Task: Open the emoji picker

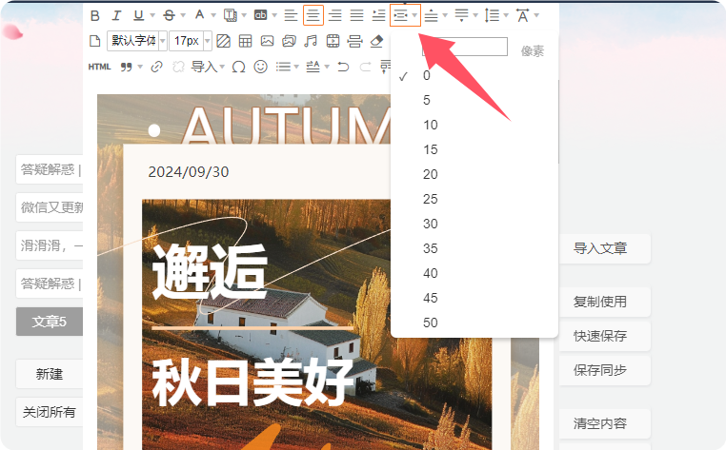Action: tap(261, 67)
